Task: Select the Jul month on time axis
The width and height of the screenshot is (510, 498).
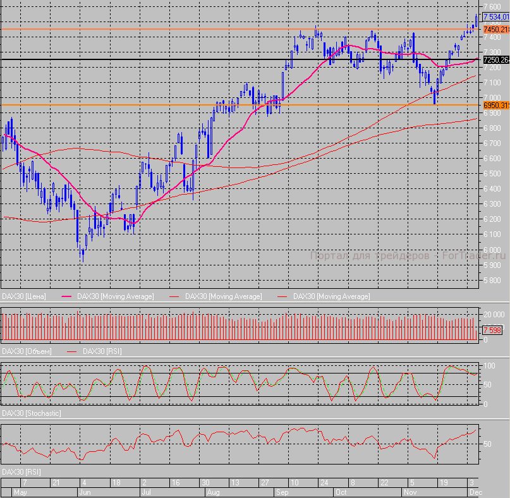Action: pos(147,492)
